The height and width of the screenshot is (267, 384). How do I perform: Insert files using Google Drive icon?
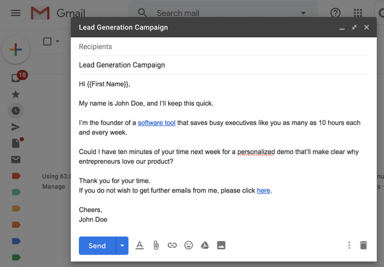click(x=205, y=245)
